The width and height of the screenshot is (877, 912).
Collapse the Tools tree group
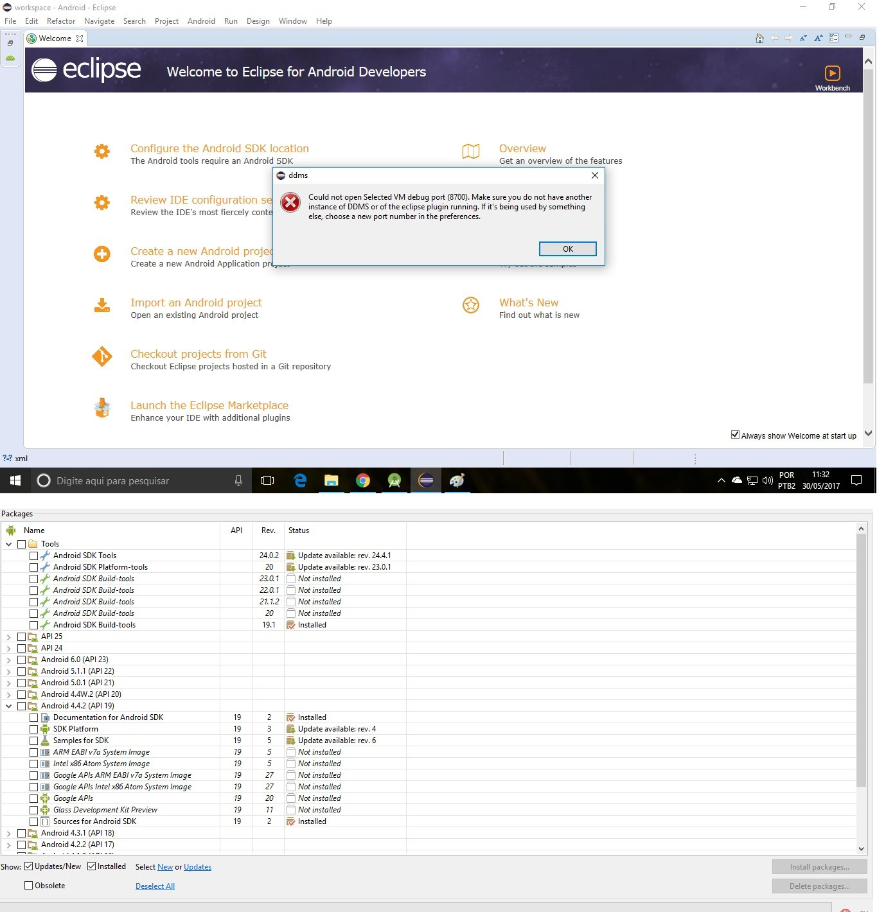tap(9, 544)
